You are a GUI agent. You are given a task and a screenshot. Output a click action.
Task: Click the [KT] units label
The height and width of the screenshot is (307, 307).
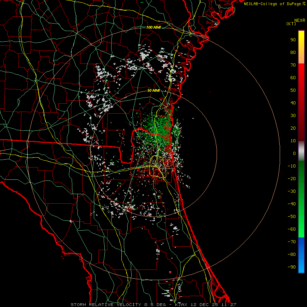click(291, 24)
